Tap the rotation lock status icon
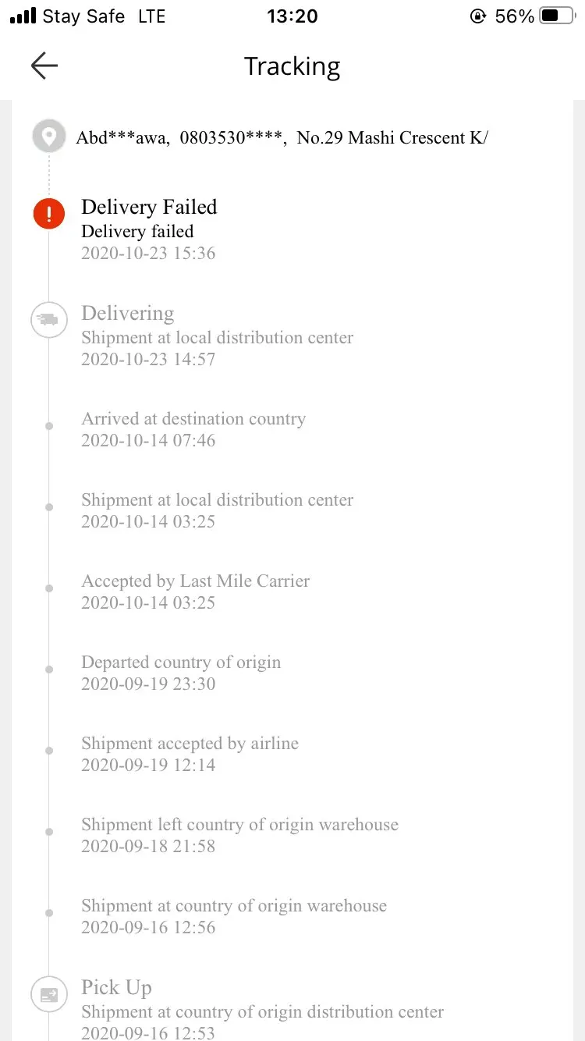 point(477,16)
